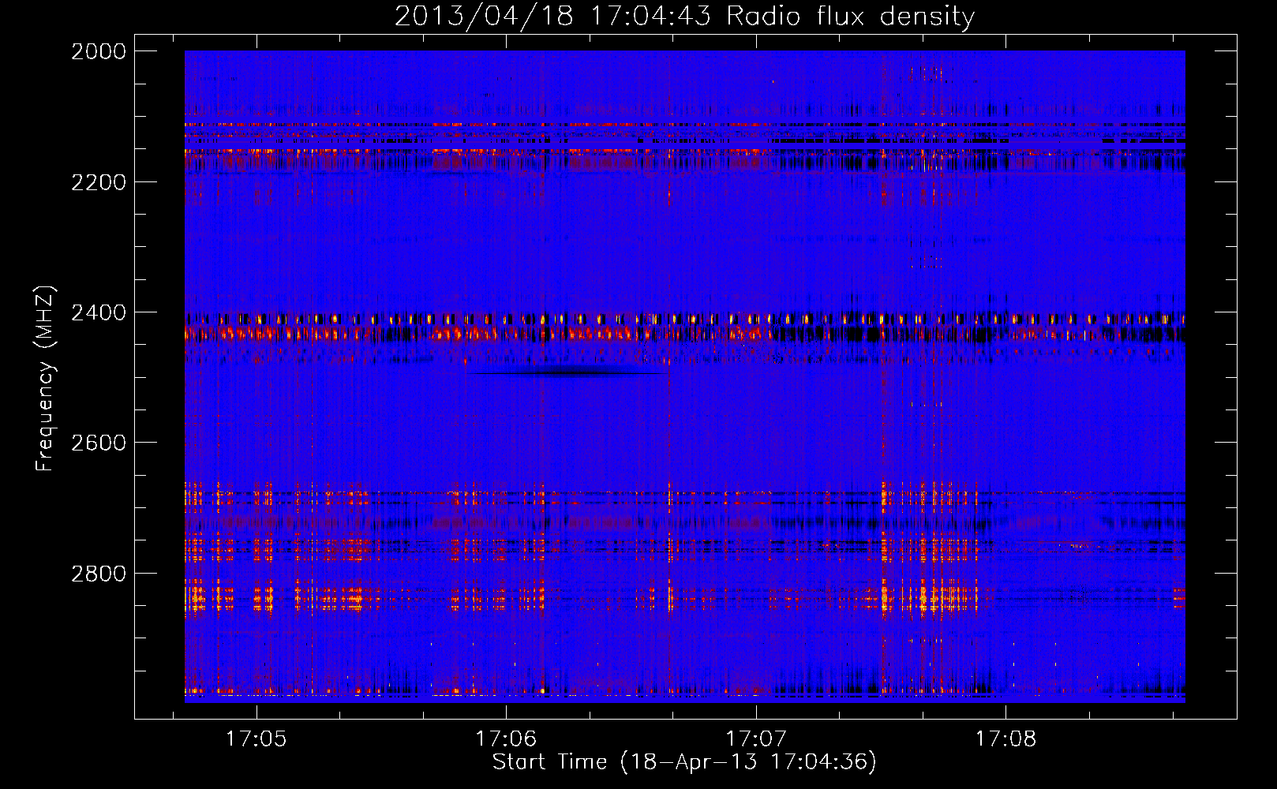This screenshot has height=789, width=1277.
Task: Click the "Start Time (18-Apr-13 17:04:36)" x-axis label
Action: [x=684, y=762]
